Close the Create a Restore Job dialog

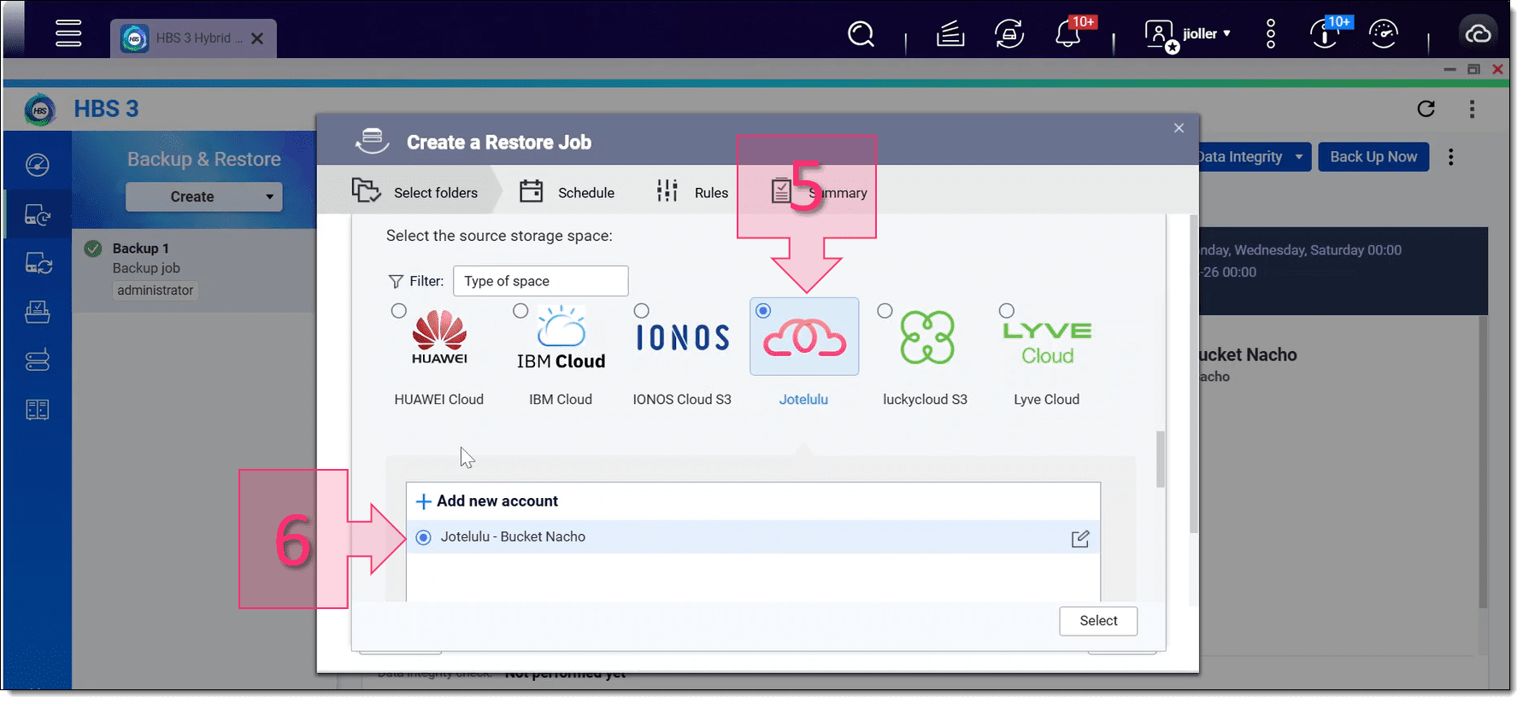[1179, 128]
